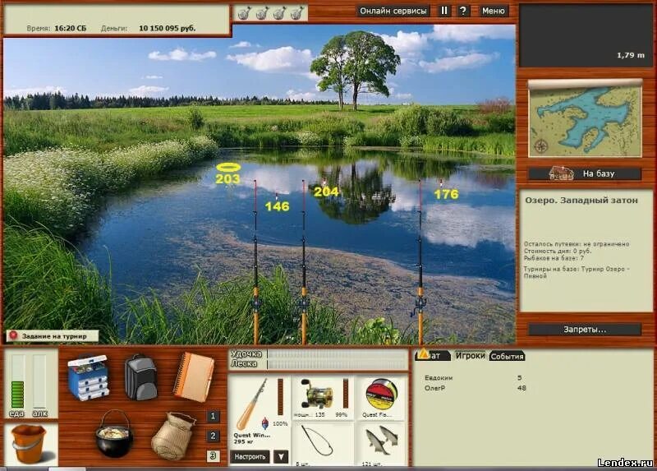Select the fish bait slot
Viewport: 657px width, 471px height.
click(x=380, y=441)
